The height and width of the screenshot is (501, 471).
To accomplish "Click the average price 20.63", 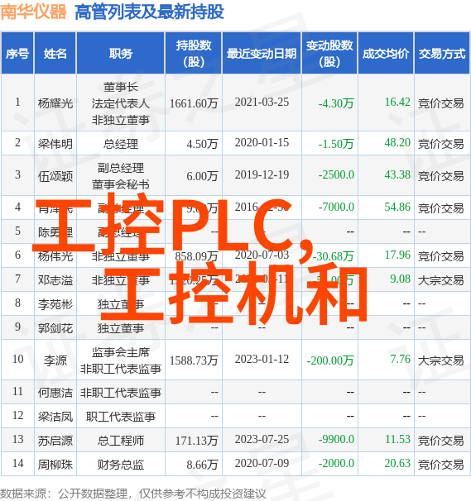I will (x=397, y=463).
